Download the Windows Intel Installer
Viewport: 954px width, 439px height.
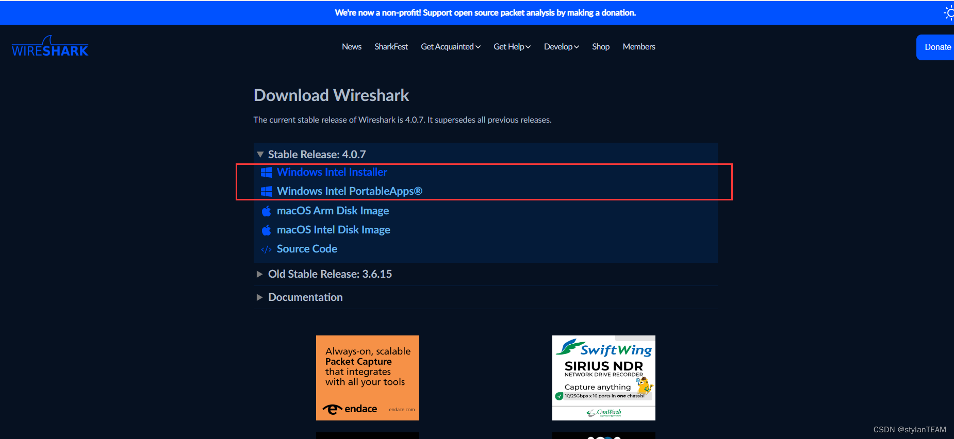point(332,172)
